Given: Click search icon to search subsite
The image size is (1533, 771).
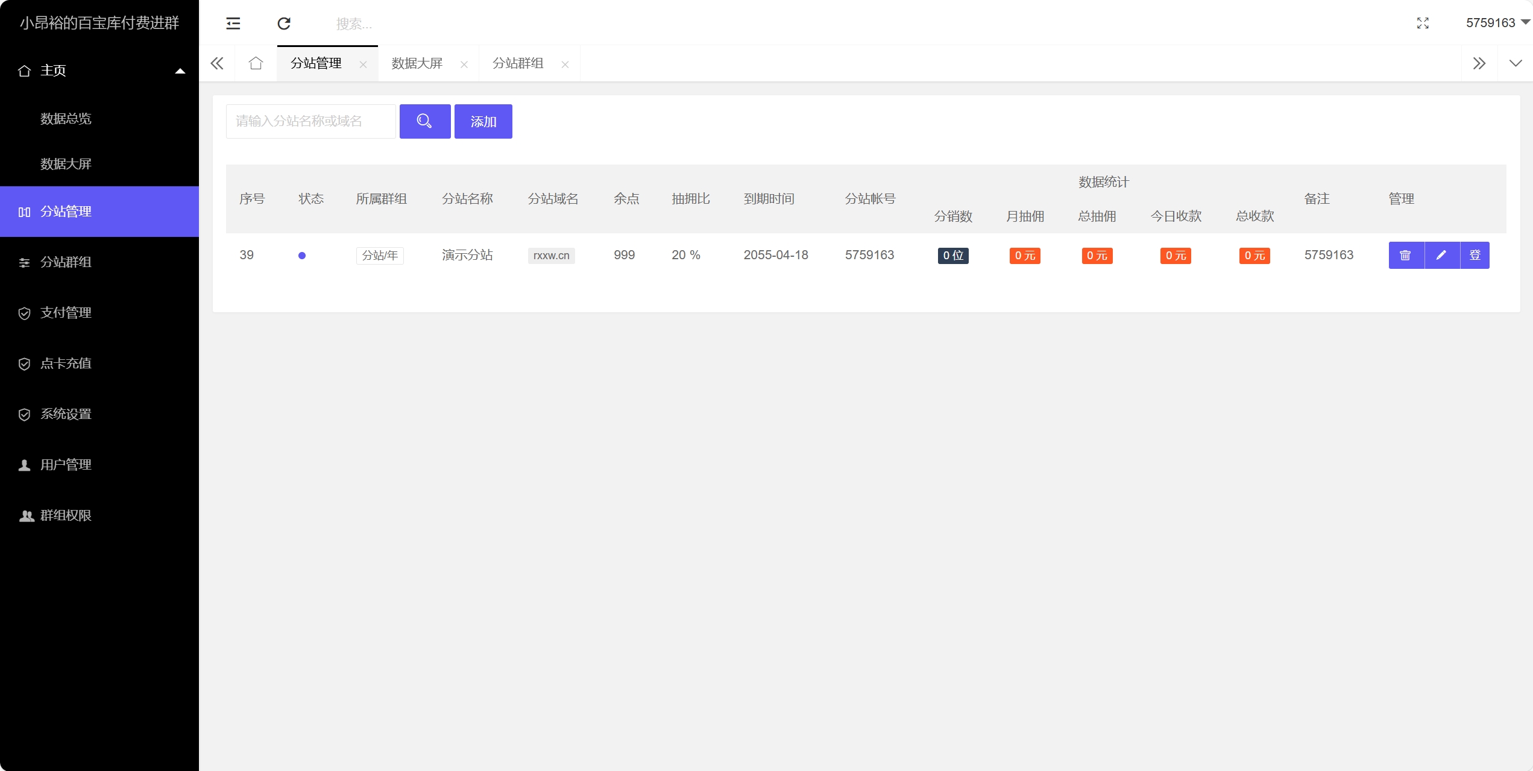Looking at the screenshot, I should coord(424,121).
